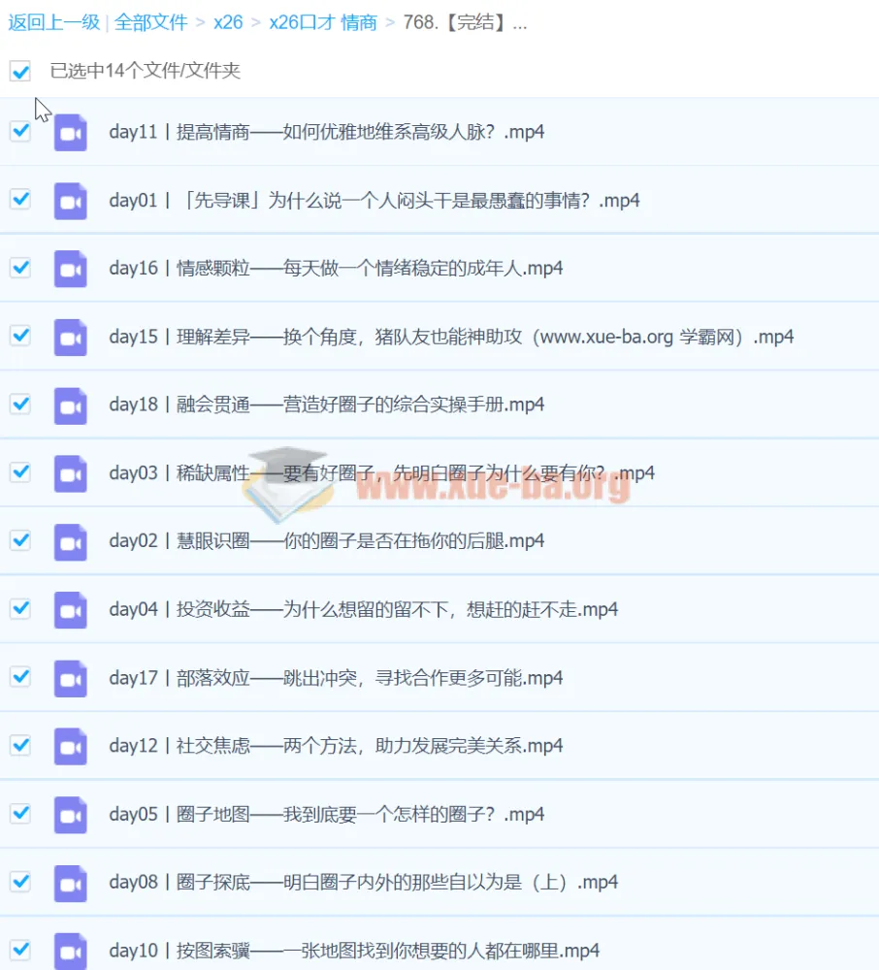
Task: Click the video icon for day11 file
Action: (70, 132)
